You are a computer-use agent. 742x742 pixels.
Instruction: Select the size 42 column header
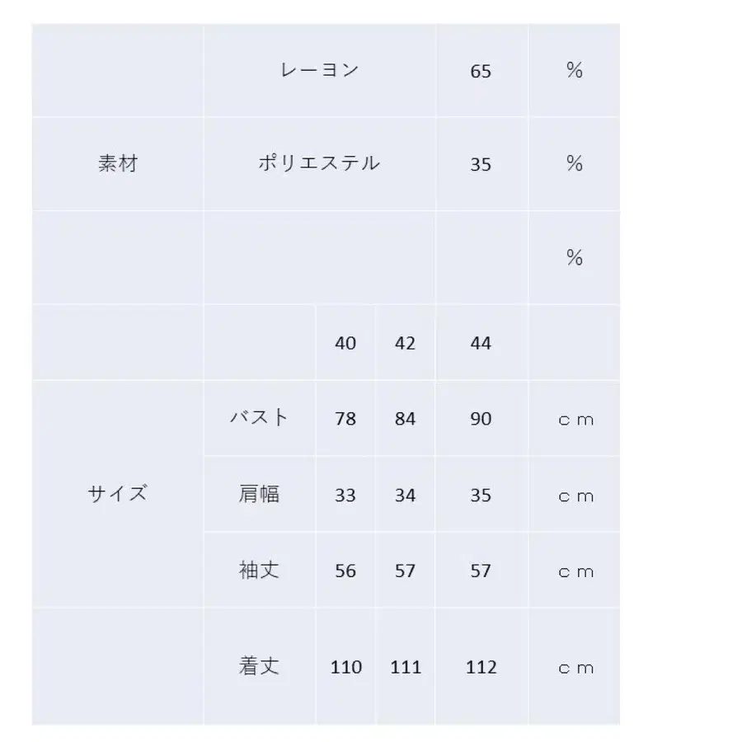tap(405, 342)
